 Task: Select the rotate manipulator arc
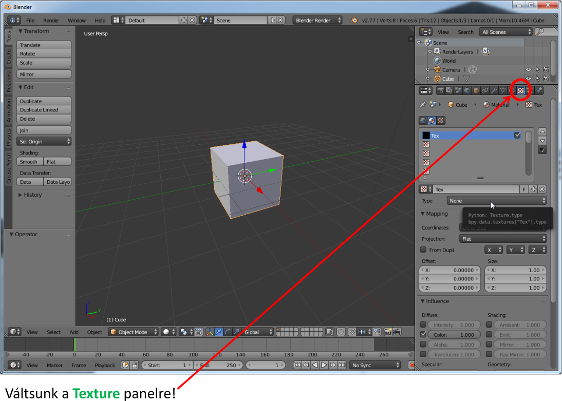pos(228,332)
